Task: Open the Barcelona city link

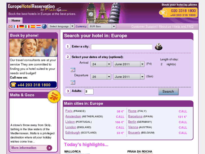Action: [x=135, y=116]
